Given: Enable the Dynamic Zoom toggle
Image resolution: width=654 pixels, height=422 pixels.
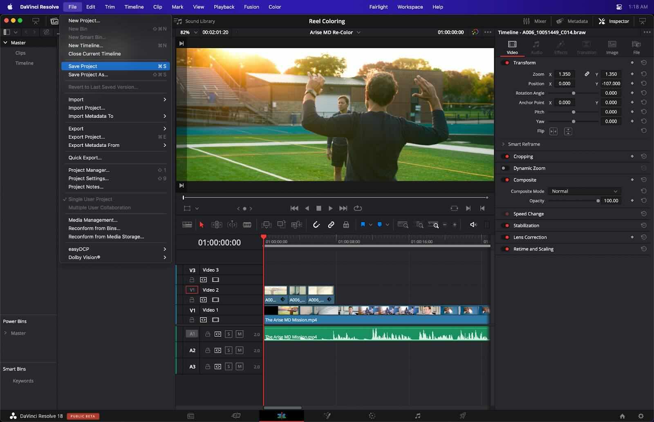Looking at the screenshot, I should coord(505,168).
